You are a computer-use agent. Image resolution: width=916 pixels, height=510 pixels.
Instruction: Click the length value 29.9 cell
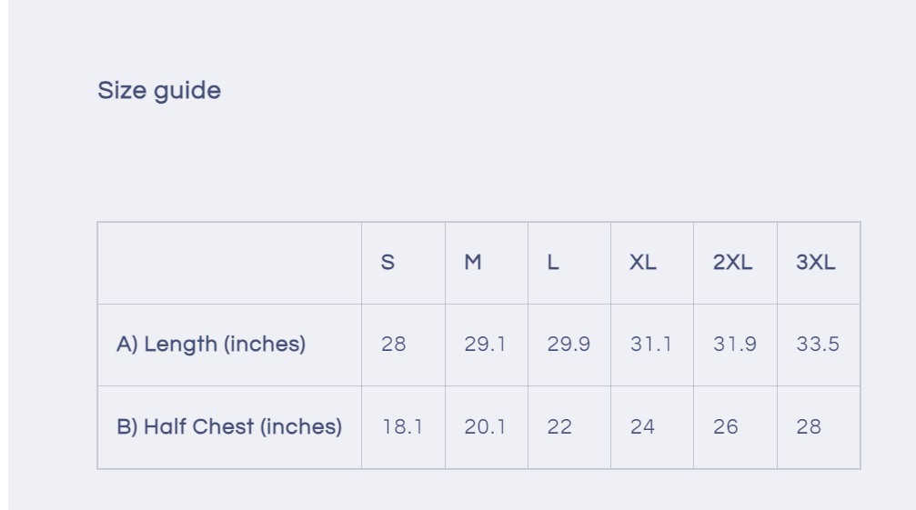tap(569, 345)
